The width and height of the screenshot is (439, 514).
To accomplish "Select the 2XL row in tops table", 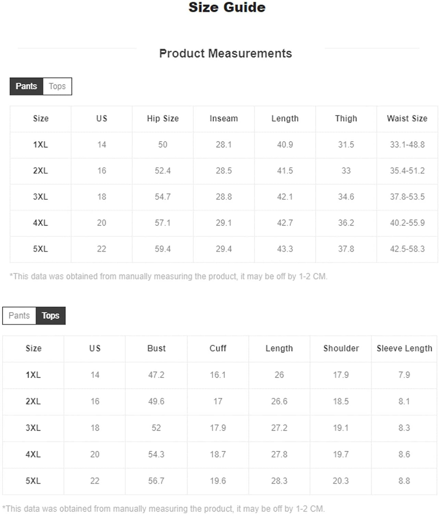I will tap(220, 402).
